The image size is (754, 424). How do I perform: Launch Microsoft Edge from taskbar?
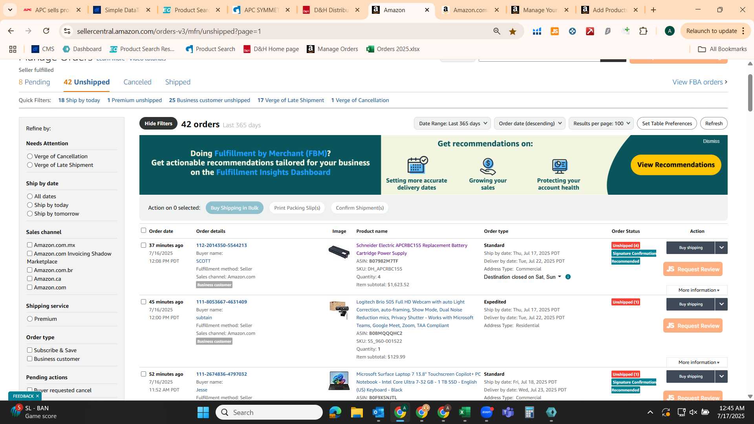[335, 412]
